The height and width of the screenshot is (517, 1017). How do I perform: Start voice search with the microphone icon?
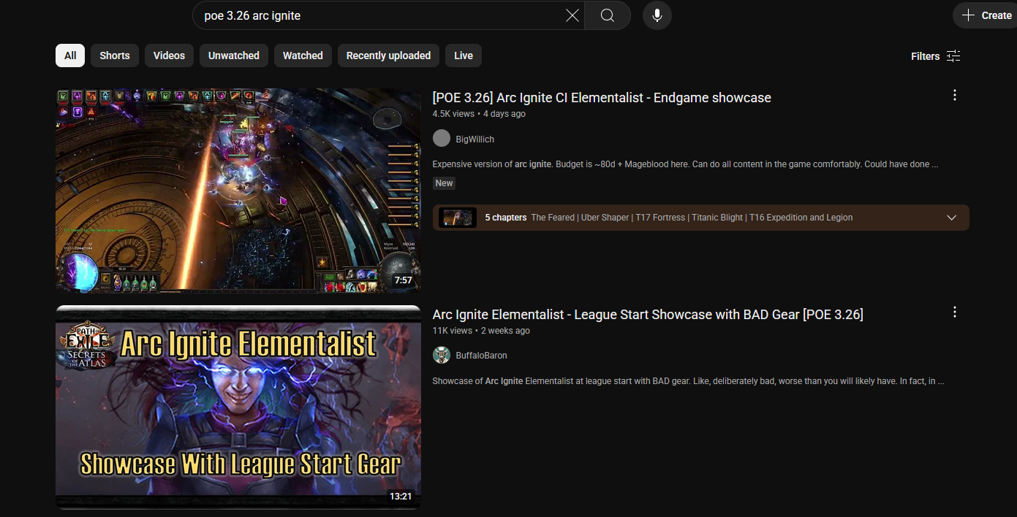tap(657, 15)
